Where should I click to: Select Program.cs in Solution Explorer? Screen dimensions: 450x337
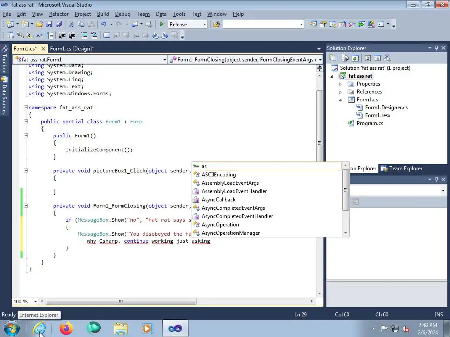(x=370, y=123)
